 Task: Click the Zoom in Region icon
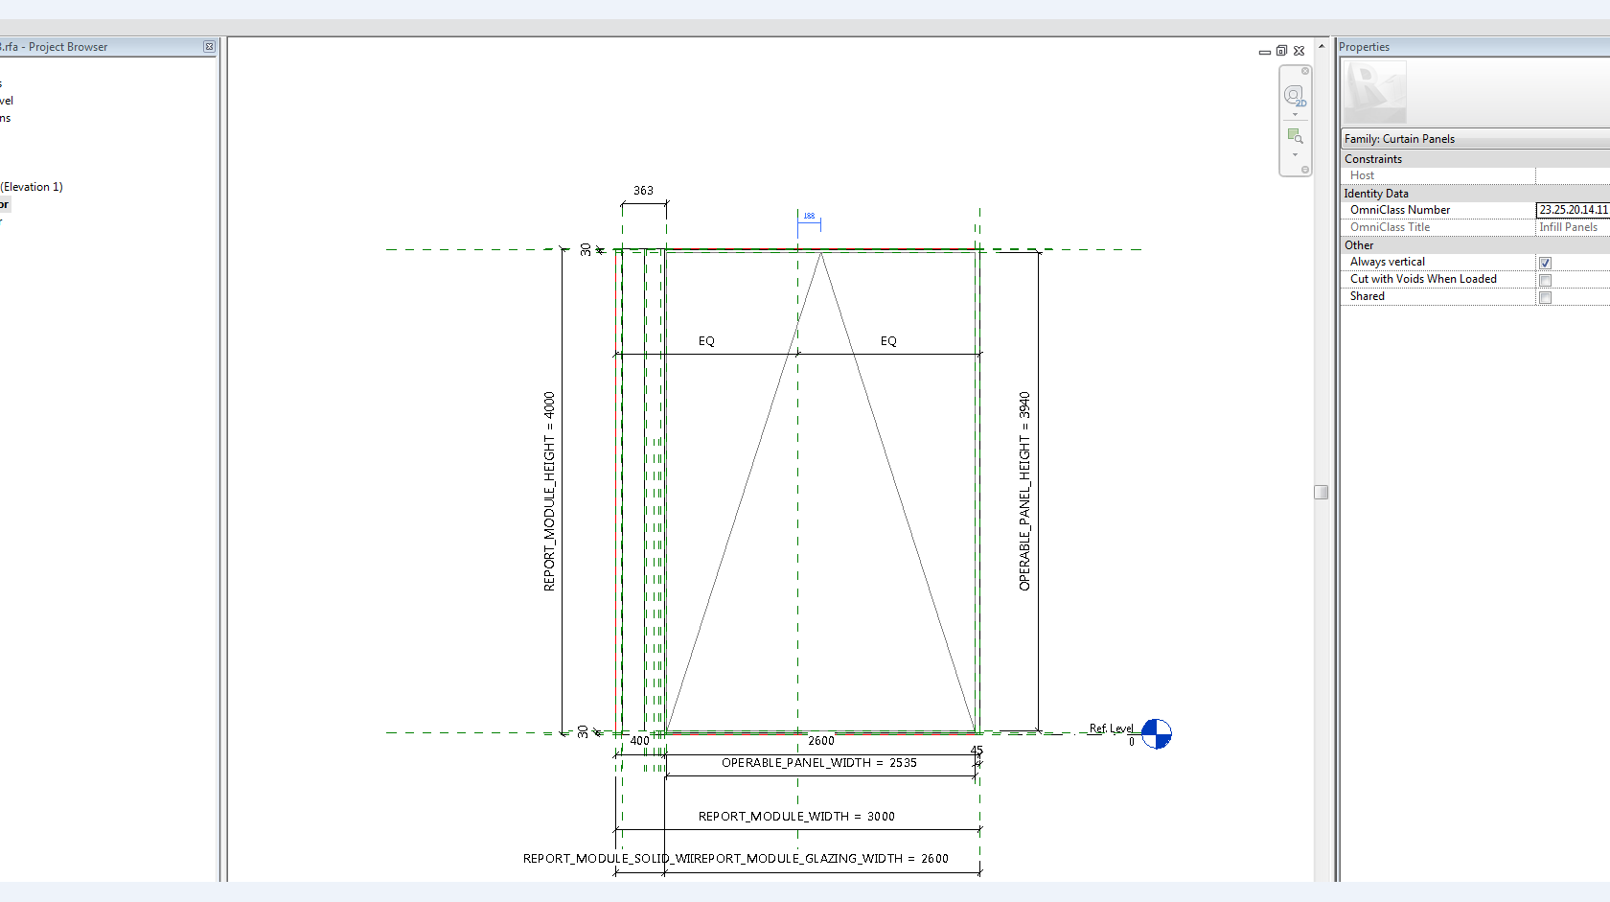(x=1295, y=136)
